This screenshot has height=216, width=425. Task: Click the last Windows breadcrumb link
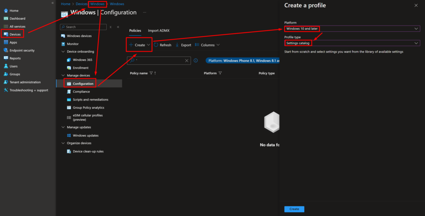click(117, 4)
